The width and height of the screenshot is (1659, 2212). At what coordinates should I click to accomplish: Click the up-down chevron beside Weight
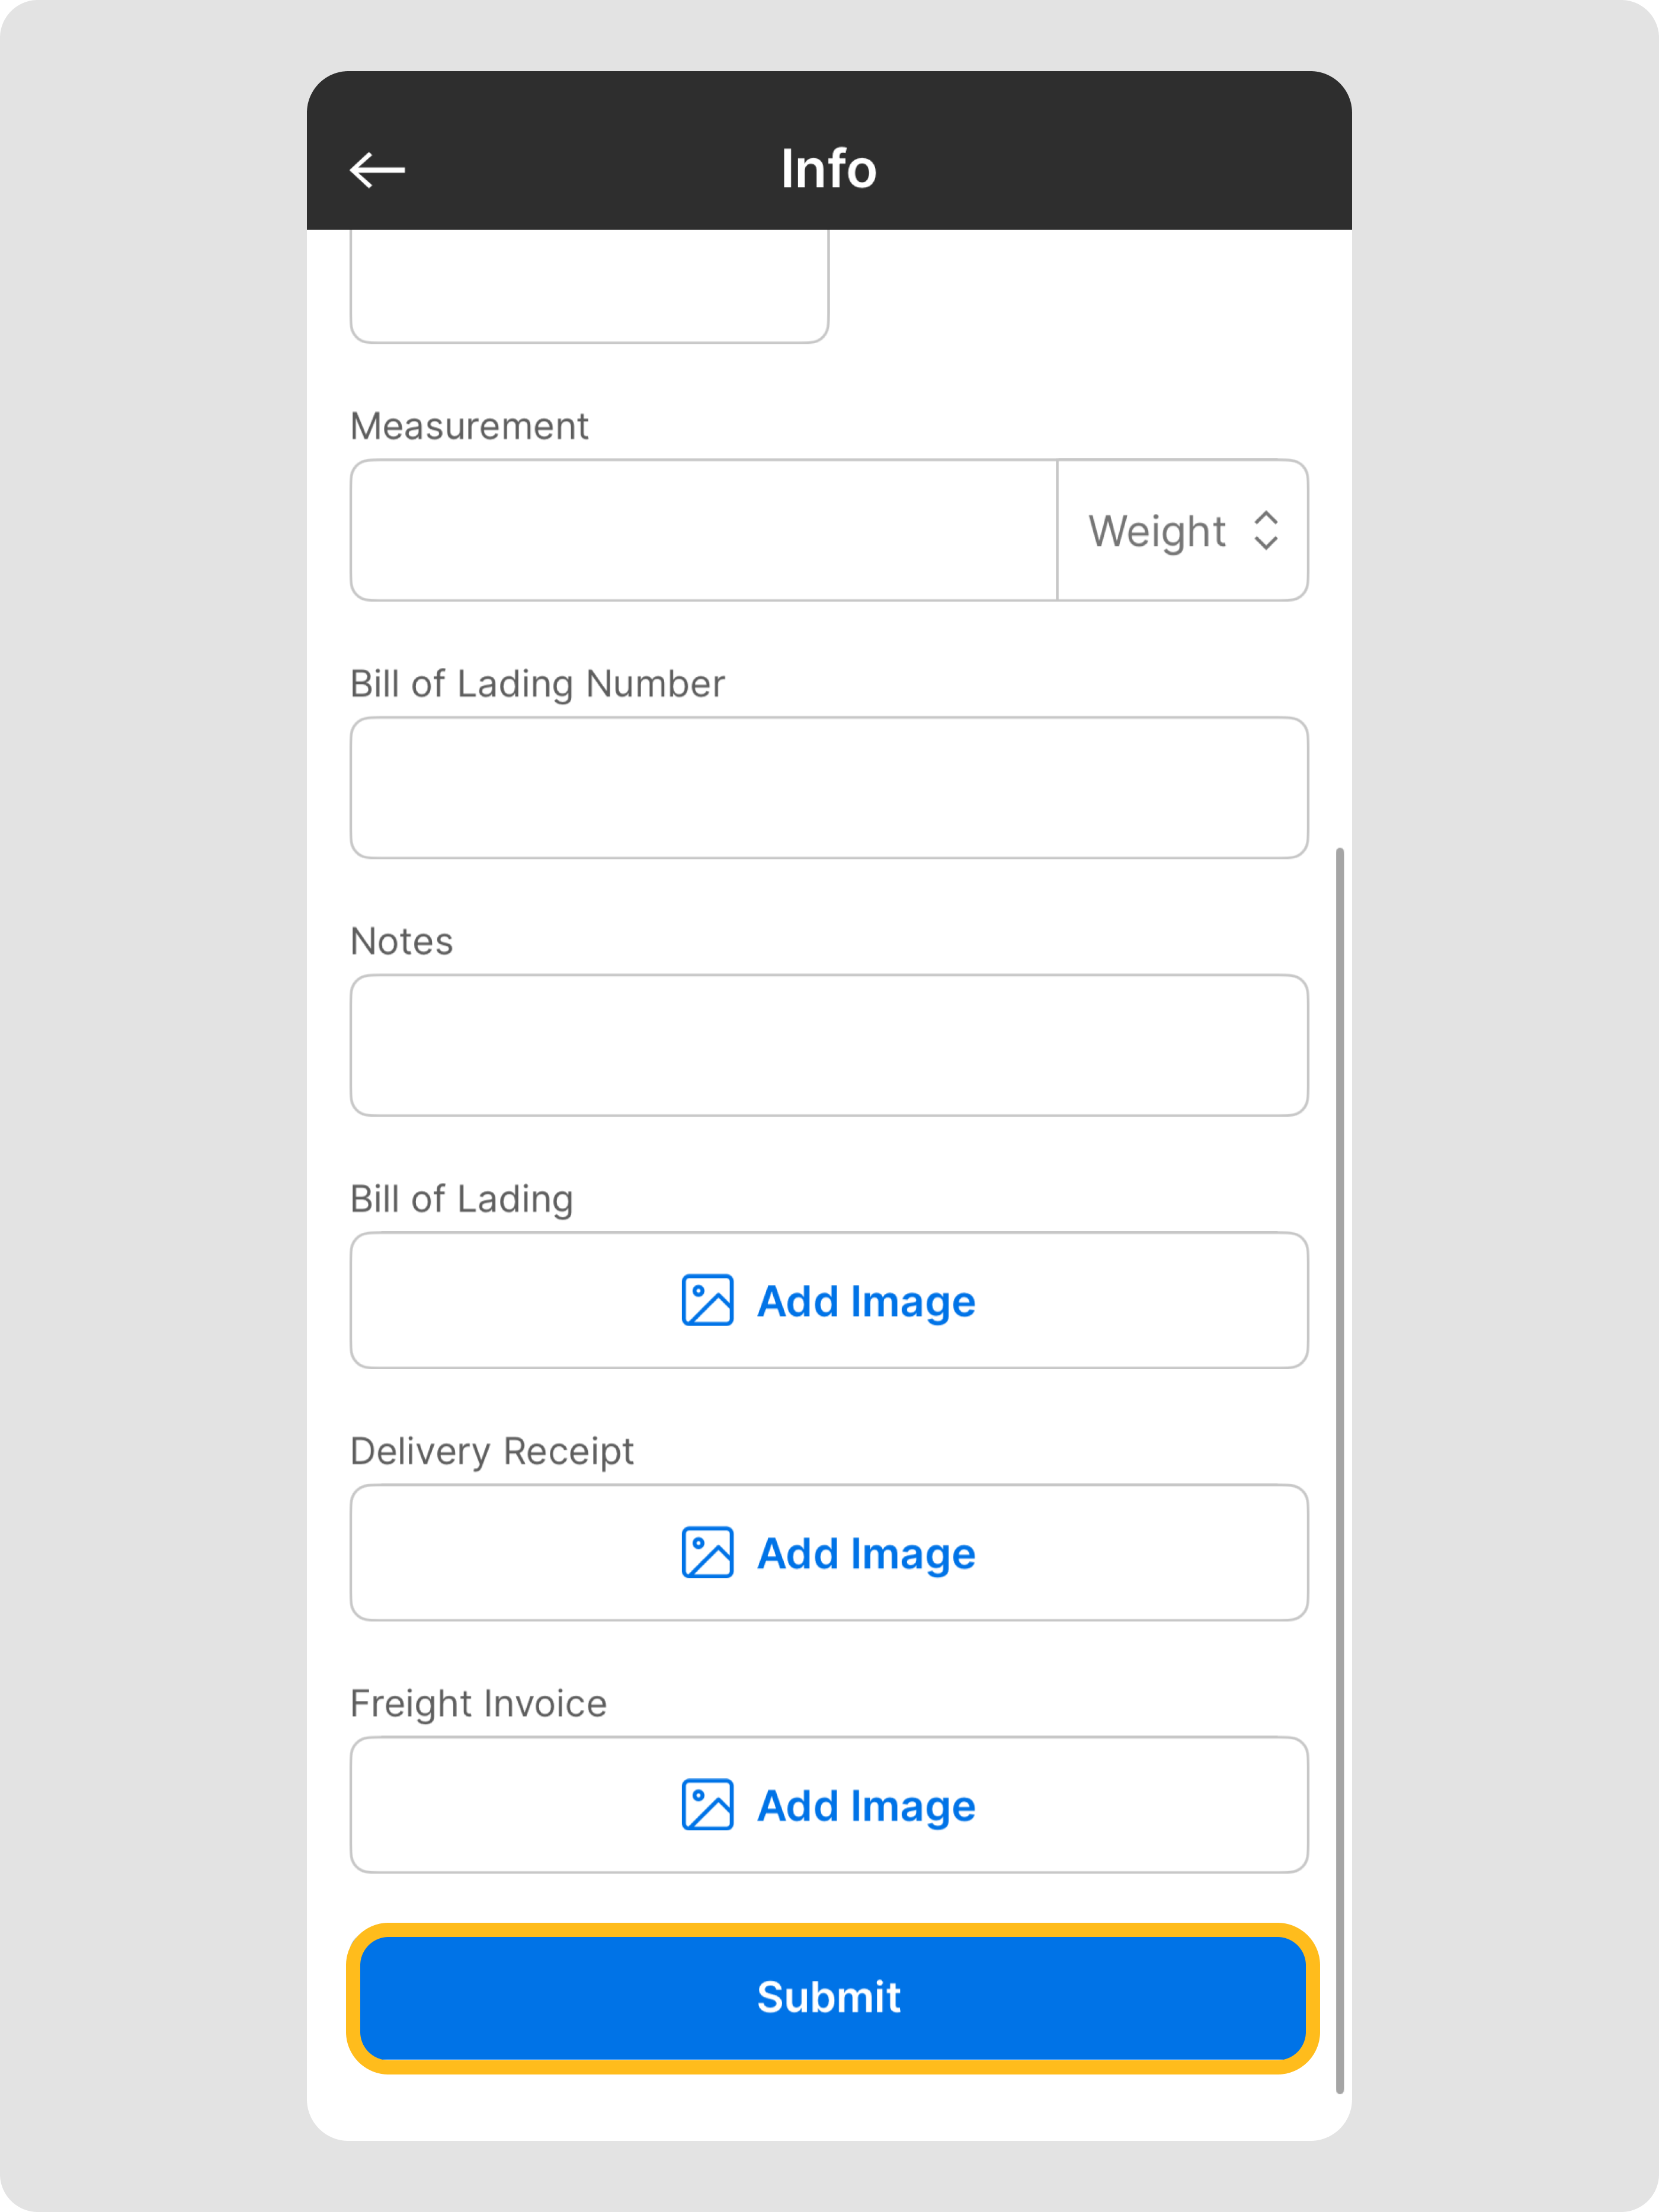1266,531
